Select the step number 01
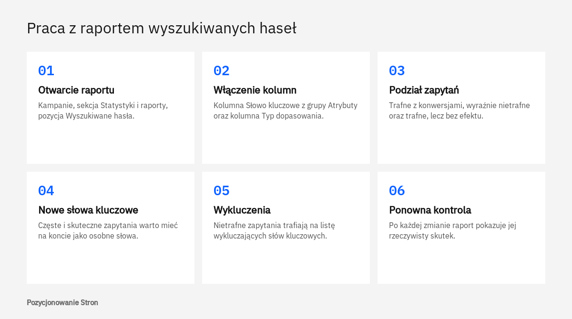 tap(46, 71)
